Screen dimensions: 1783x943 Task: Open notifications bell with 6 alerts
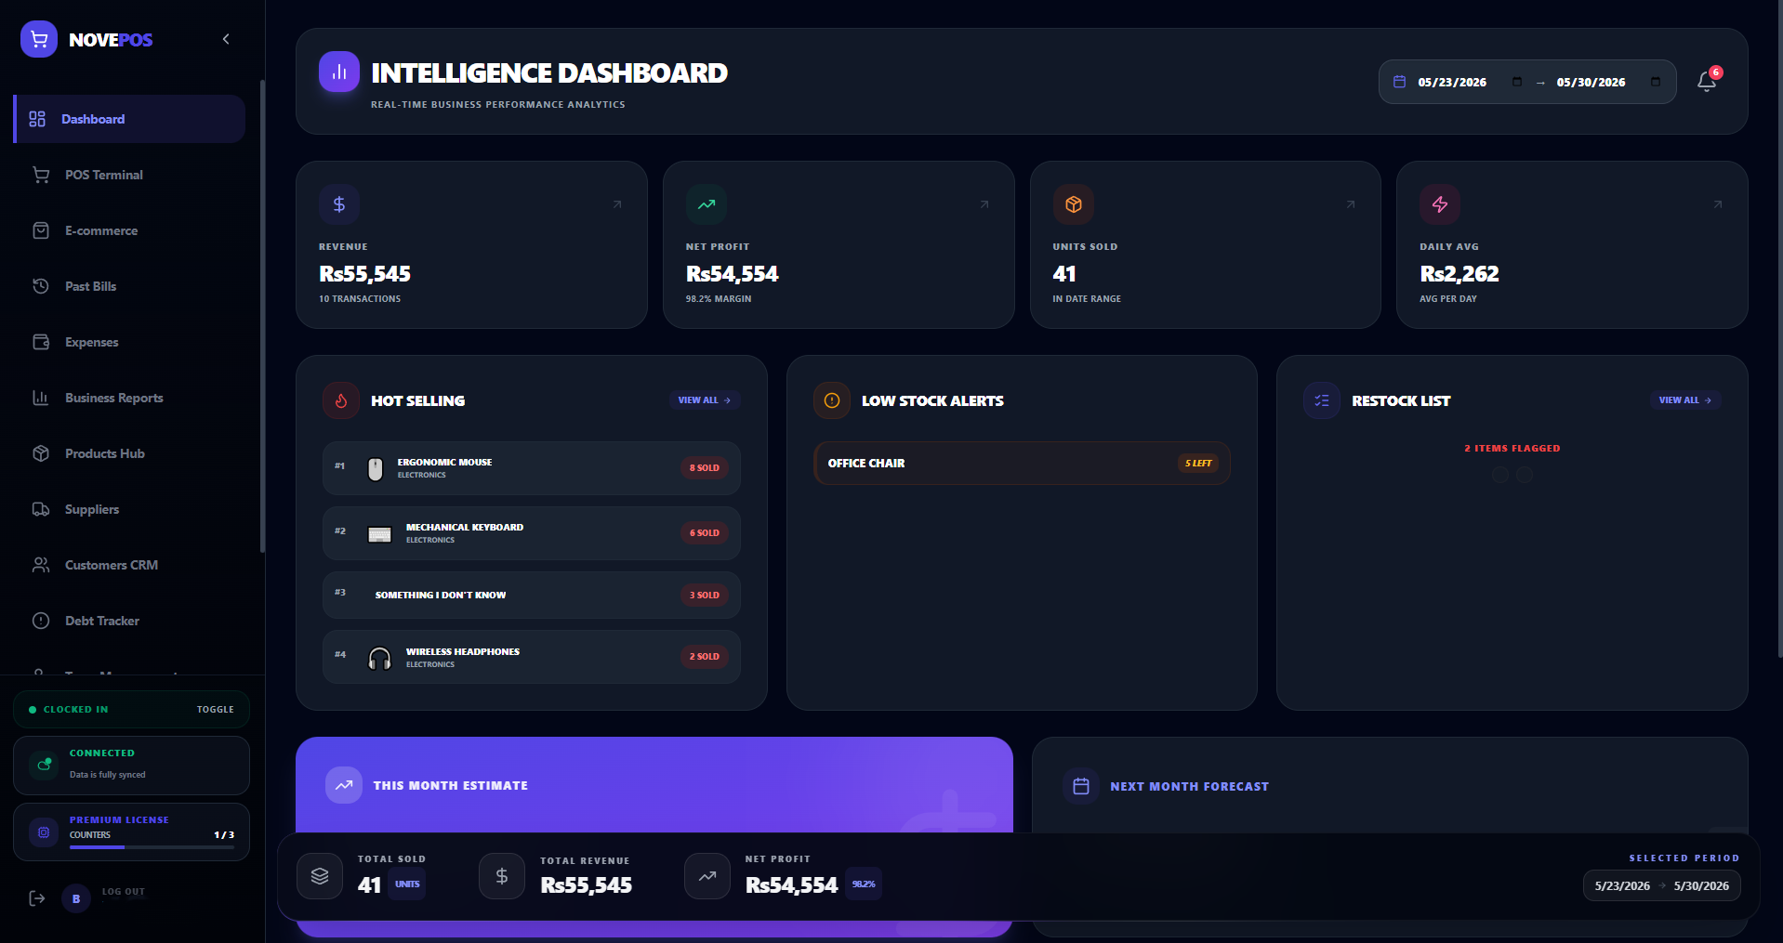point(1707,81)
